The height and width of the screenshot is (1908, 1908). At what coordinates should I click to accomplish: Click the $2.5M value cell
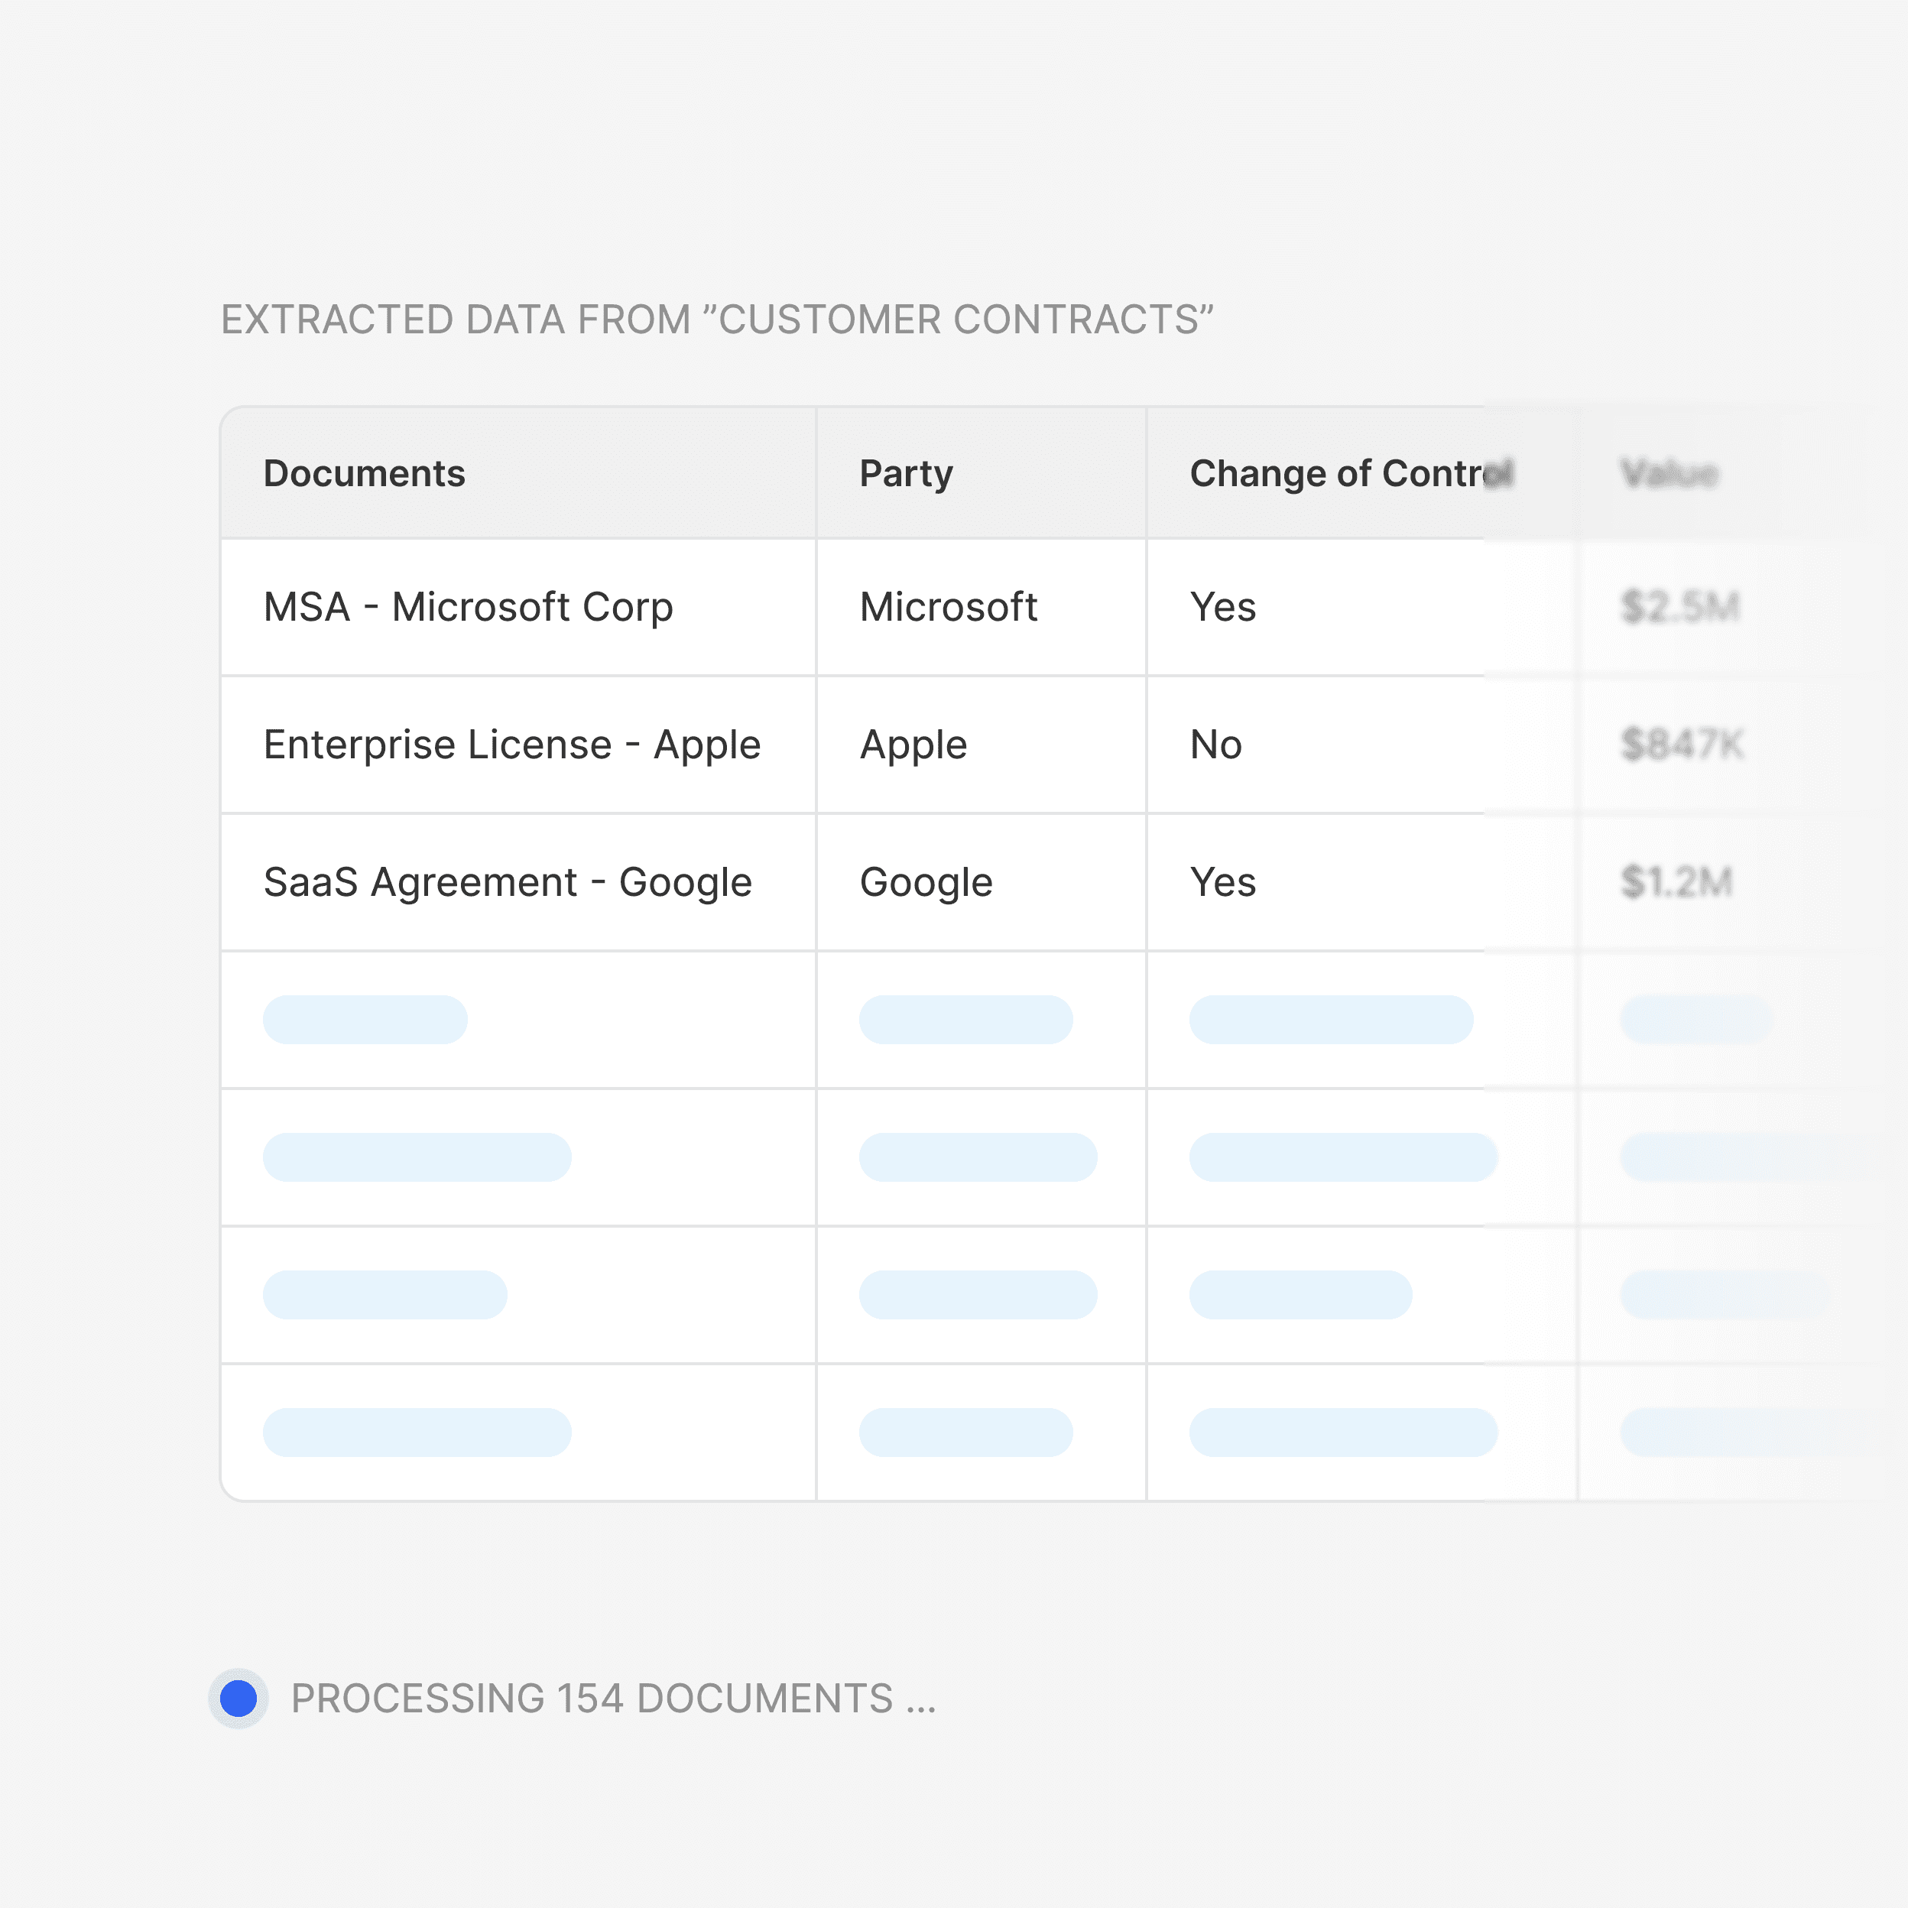tap(1679, 608)
